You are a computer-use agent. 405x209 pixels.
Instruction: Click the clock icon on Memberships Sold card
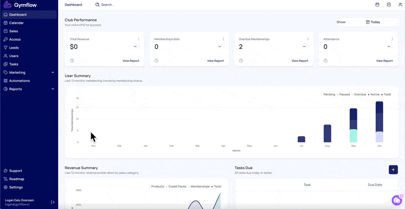coord(156,61)
